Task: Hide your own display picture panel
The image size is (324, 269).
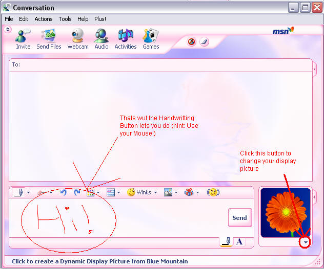Action: (x=314, y=197)
